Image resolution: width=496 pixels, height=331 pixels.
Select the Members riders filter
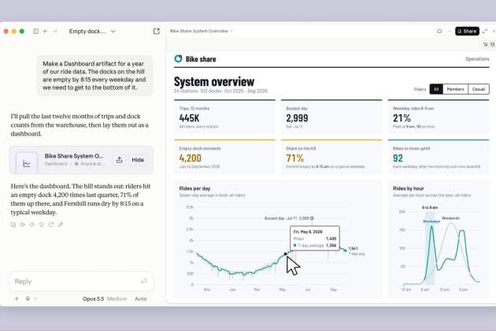[x=455, y=89]
